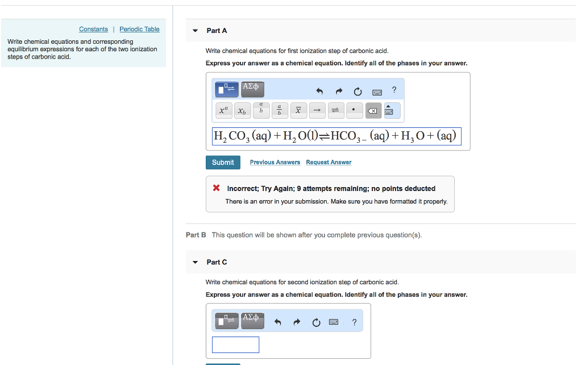The image size is (582, 365).
Task: Select the superscript x^a tool
Action: point(223,110)
